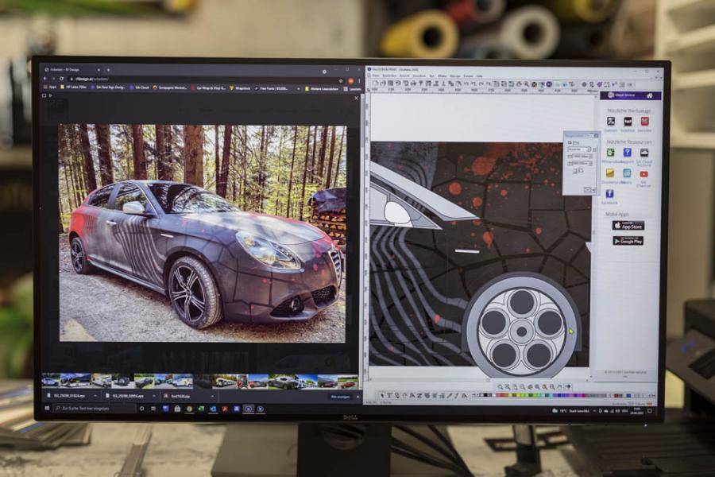Open the Leseliste in Chrome
This screenshot has width=715, height=477.
tap(353, 89)
